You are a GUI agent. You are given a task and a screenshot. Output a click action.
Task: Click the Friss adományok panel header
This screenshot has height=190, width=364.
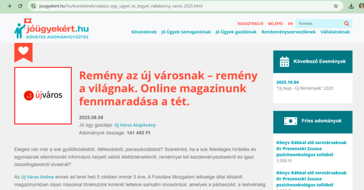click(x=313, y=122)
